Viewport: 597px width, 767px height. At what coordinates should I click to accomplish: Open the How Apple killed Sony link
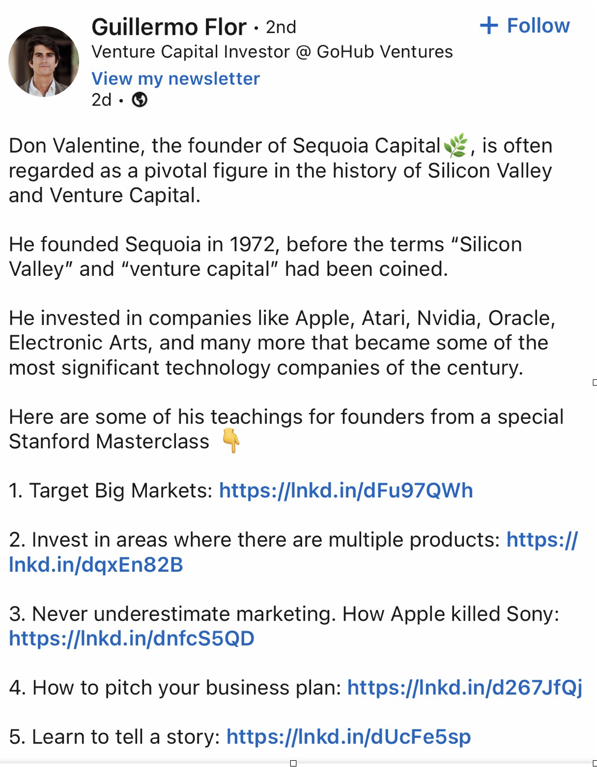point(132,639)
